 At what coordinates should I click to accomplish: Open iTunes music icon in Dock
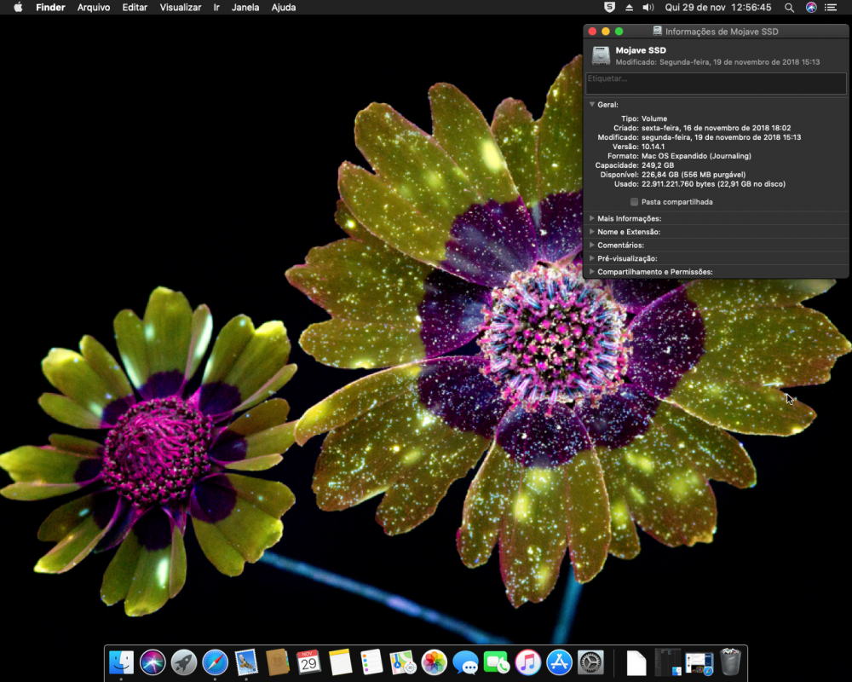pyautogui.click(x=527, y=662)
